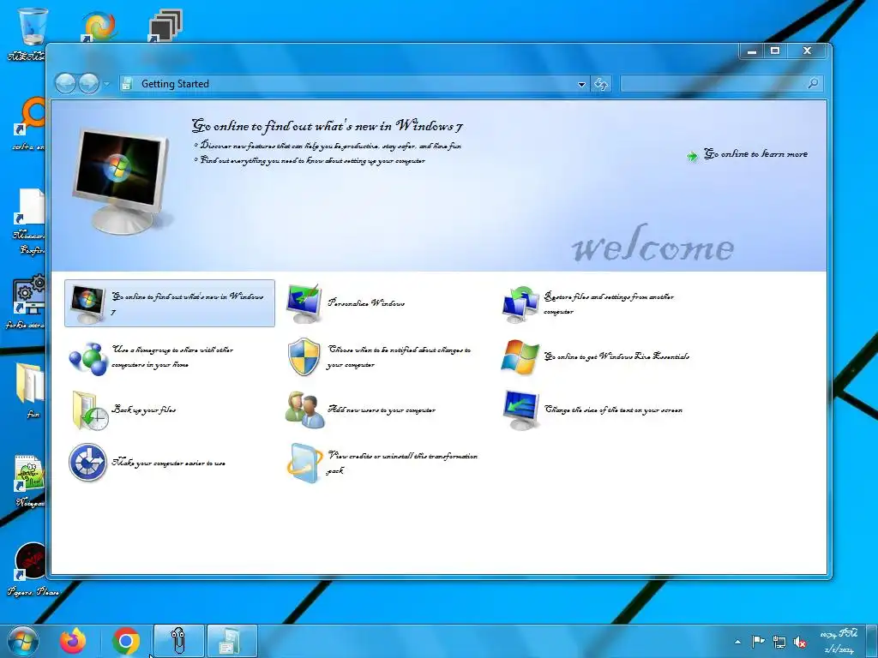Open the homegroup sharing icon with blue spheres
The image size is (878, 658).
coord(88,358)
